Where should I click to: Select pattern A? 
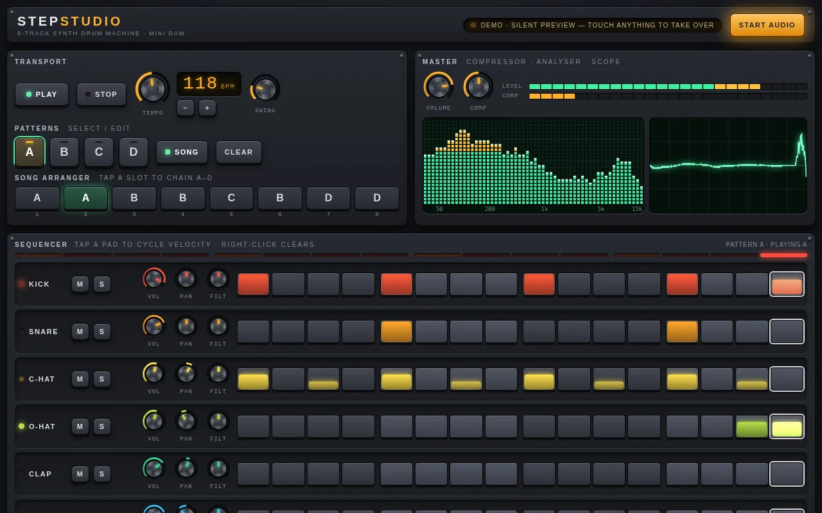point(30,152)
